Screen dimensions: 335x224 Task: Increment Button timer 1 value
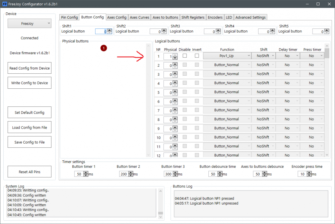(86, 173)
